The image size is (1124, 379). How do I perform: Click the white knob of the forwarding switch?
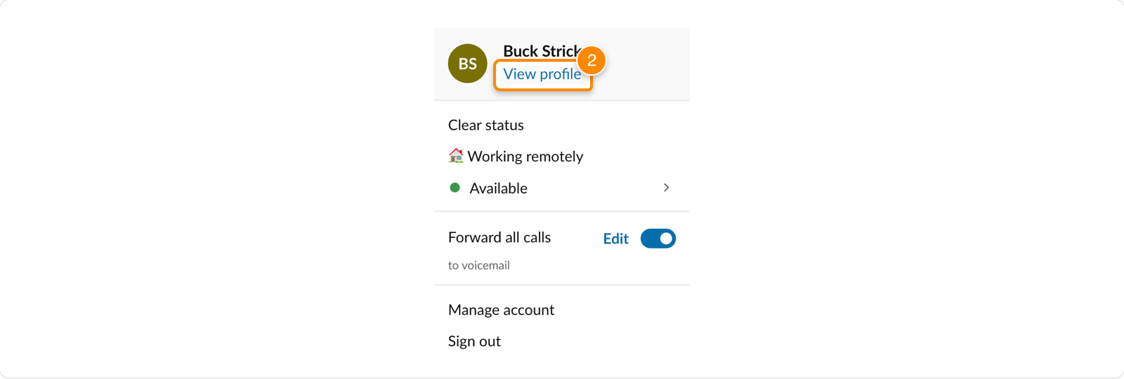coord(666,239)
